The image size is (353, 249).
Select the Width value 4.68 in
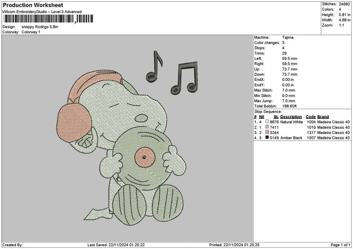point(344,20)
